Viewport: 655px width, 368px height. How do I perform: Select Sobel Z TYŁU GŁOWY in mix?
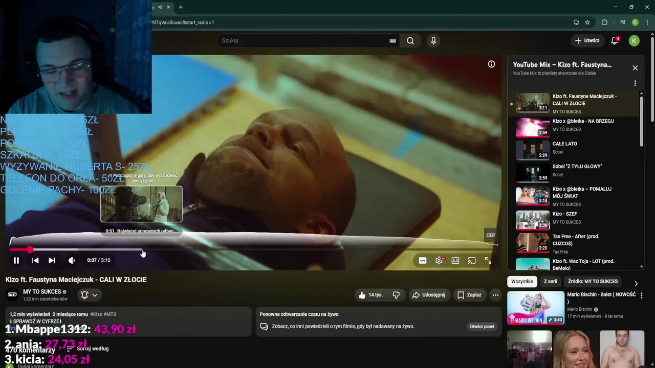coord(573,173)
